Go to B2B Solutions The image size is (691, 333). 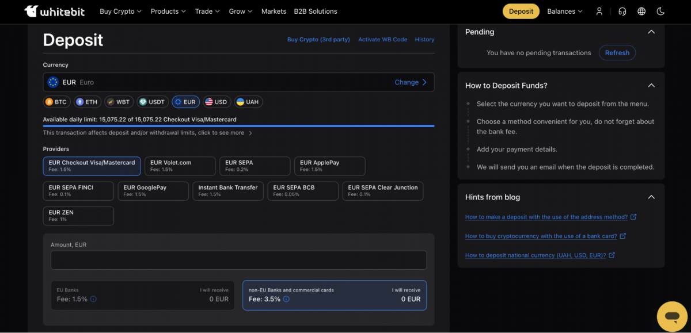click(316, 12)
